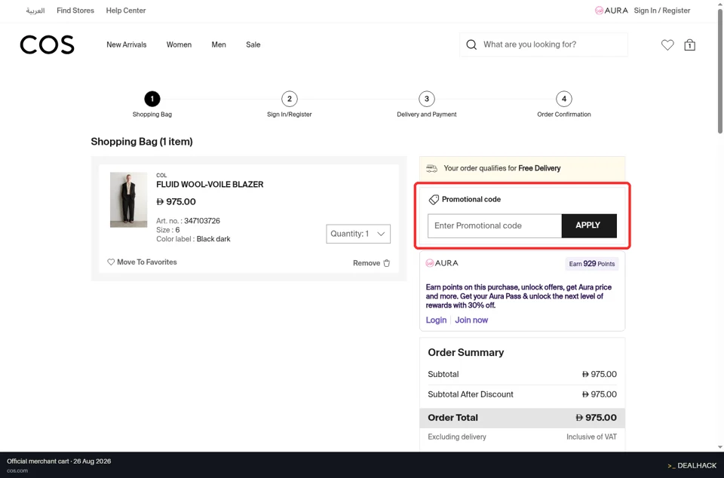The width and height of the screenshot is (724, 478).
Task: Click step 1 Shopping Bag circle
Action: pyautogui.click(x=152, y=99)
